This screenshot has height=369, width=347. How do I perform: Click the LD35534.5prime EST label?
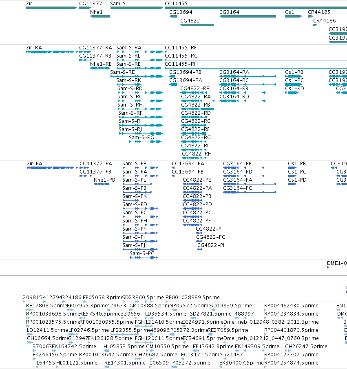point(166,314)
